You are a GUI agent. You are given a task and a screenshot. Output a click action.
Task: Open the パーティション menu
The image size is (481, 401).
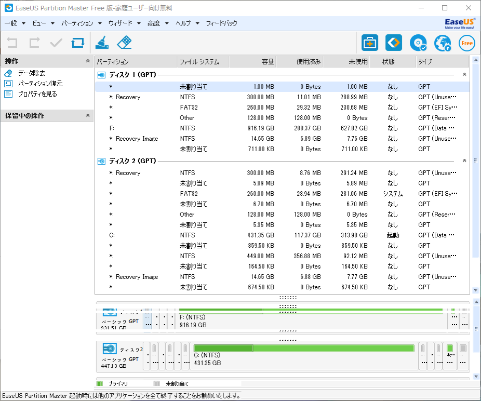point(81,23)
